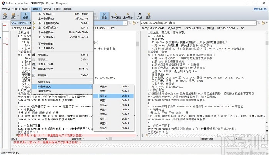269x155 pixels.
Task: Open the Session (会话) menu
Action: [x=6, y=9]
